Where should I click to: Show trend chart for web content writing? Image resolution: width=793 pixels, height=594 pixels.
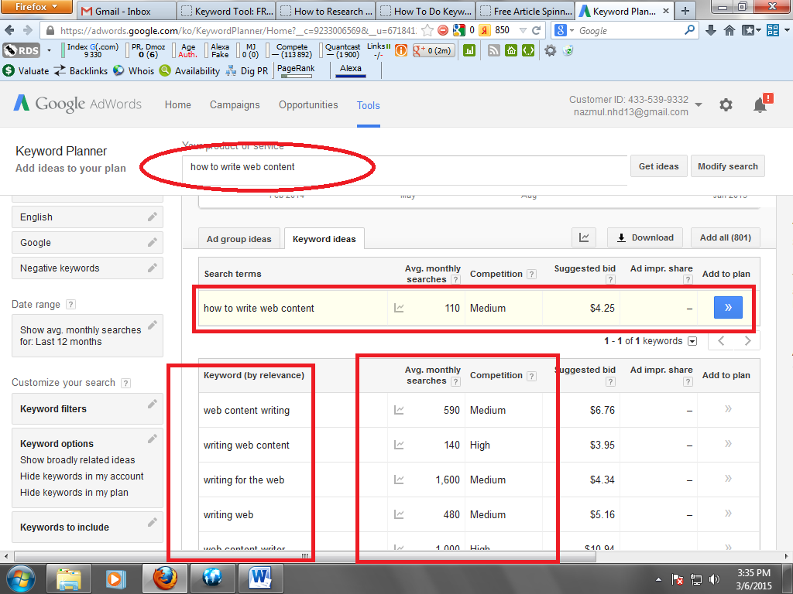tap(399, 410)
